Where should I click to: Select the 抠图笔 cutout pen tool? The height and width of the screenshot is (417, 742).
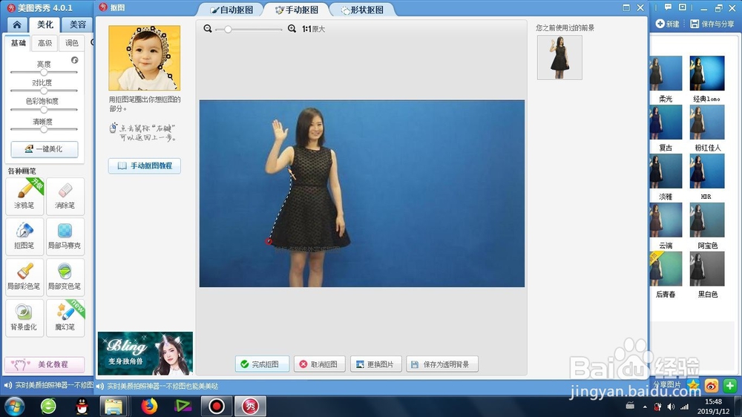click(x=24, y=236)
